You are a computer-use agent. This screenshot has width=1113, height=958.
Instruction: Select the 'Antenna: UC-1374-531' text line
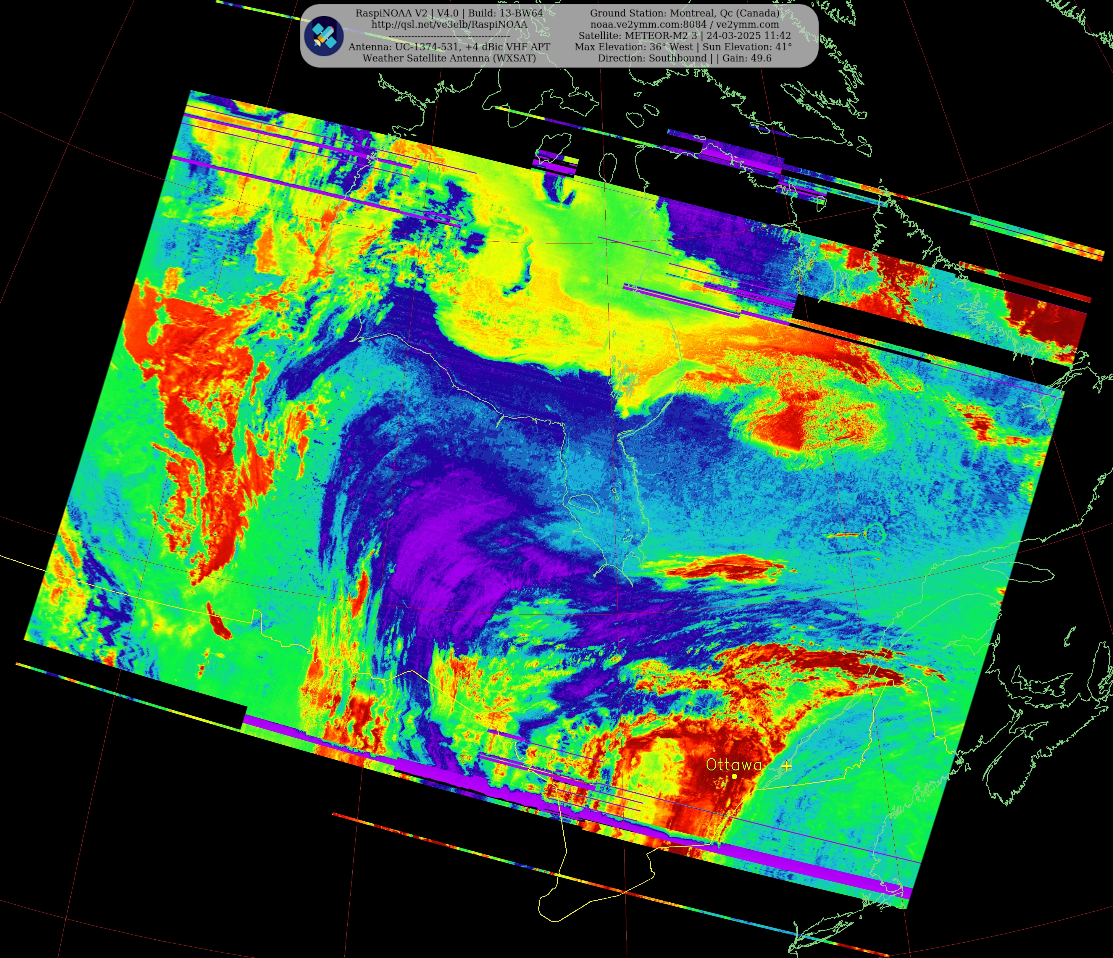[x=449, y=47]
